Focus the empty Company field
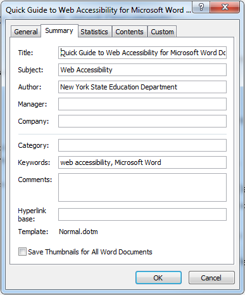Image resolution: width=245 pixels, height=295 pixels. tap(142, 121)
